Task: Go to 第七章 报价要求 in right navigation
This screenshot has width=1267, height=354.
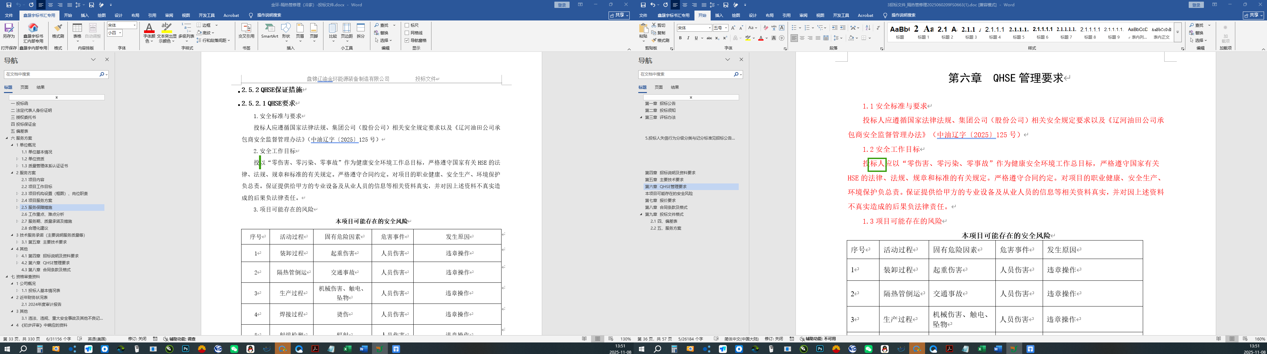Action: (x=660, y=200)
